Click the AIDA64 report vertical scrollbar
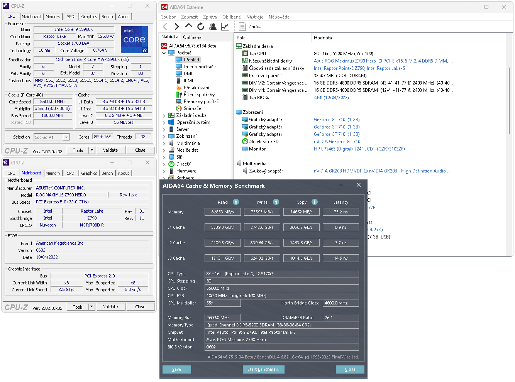 point(510,100)
